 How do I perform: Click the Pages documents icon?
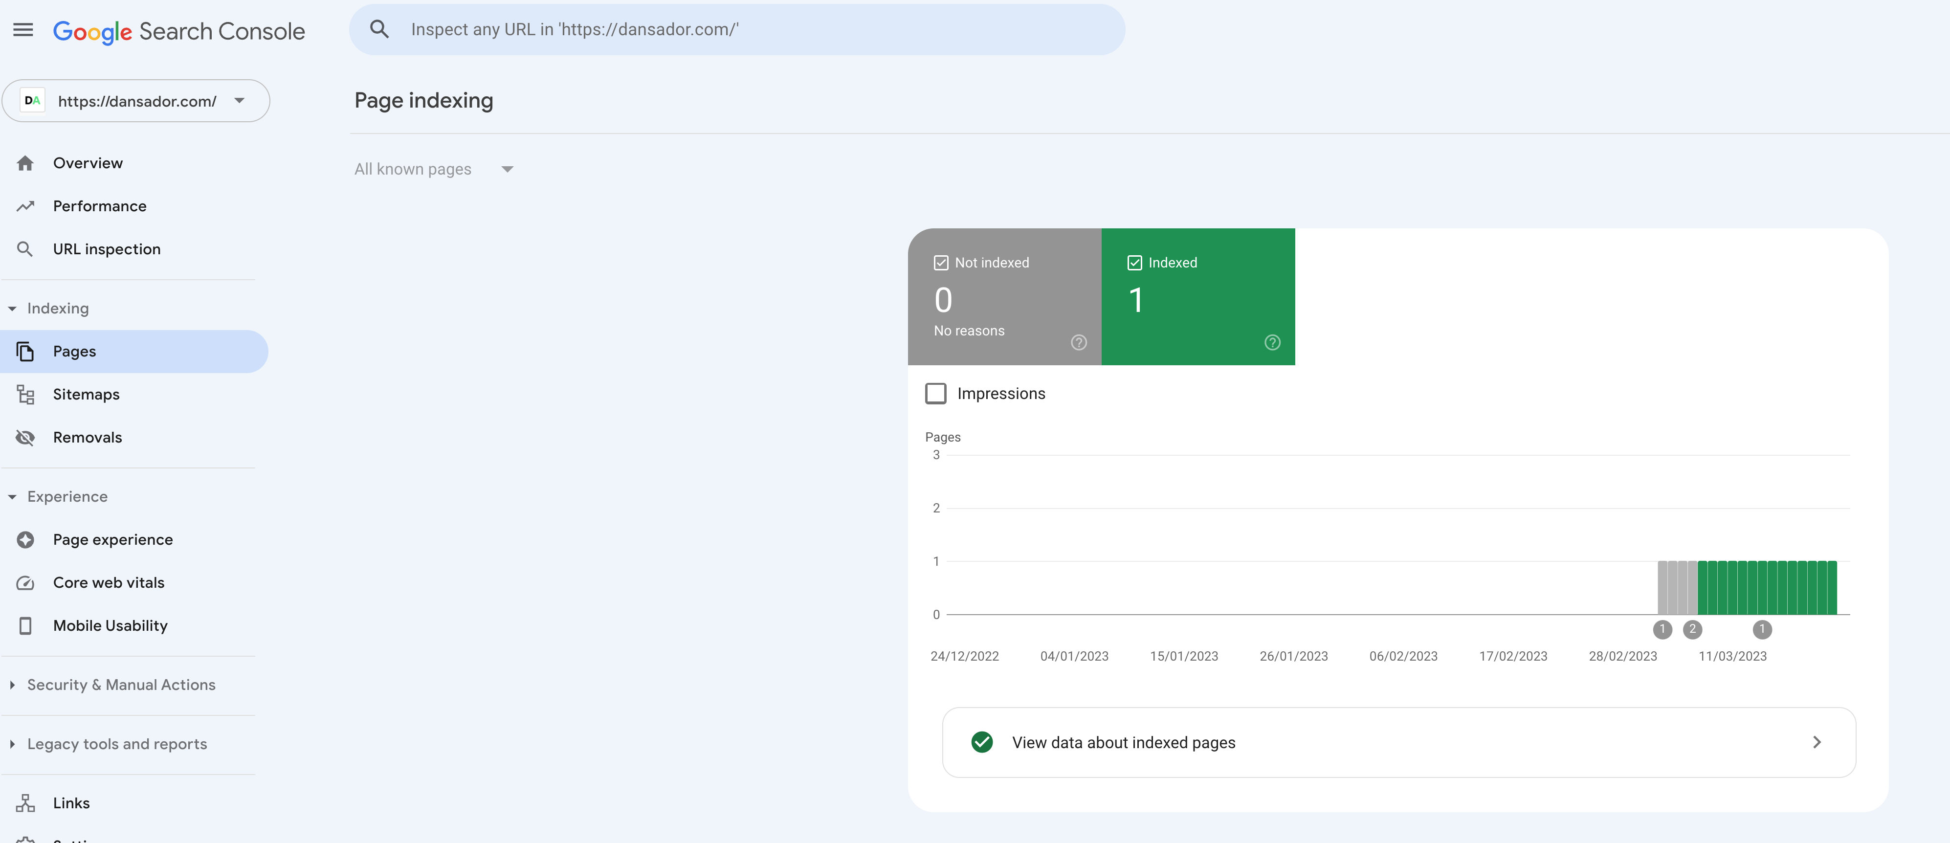point(26,352)
